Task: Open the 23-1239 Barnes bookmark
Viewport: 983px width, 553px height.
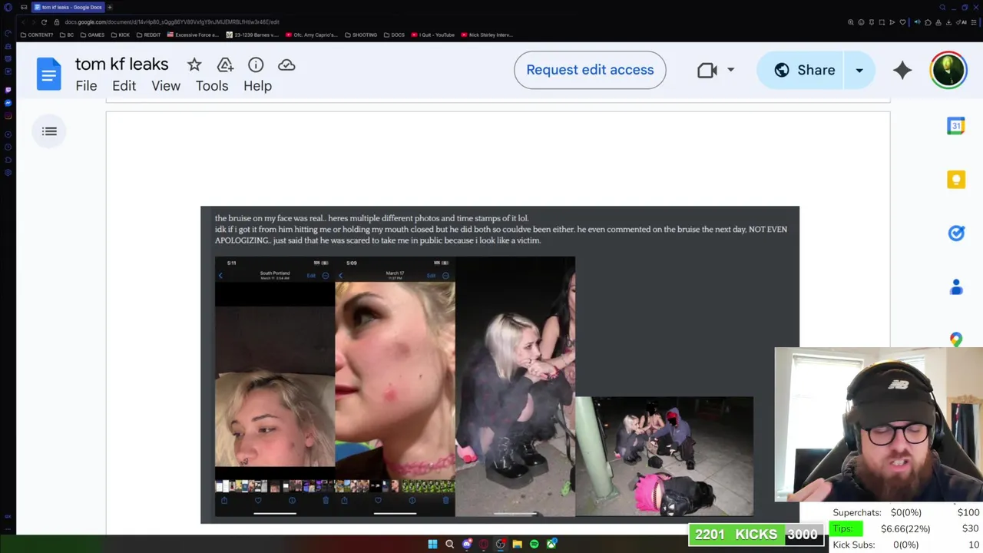Action: point(253,35)
